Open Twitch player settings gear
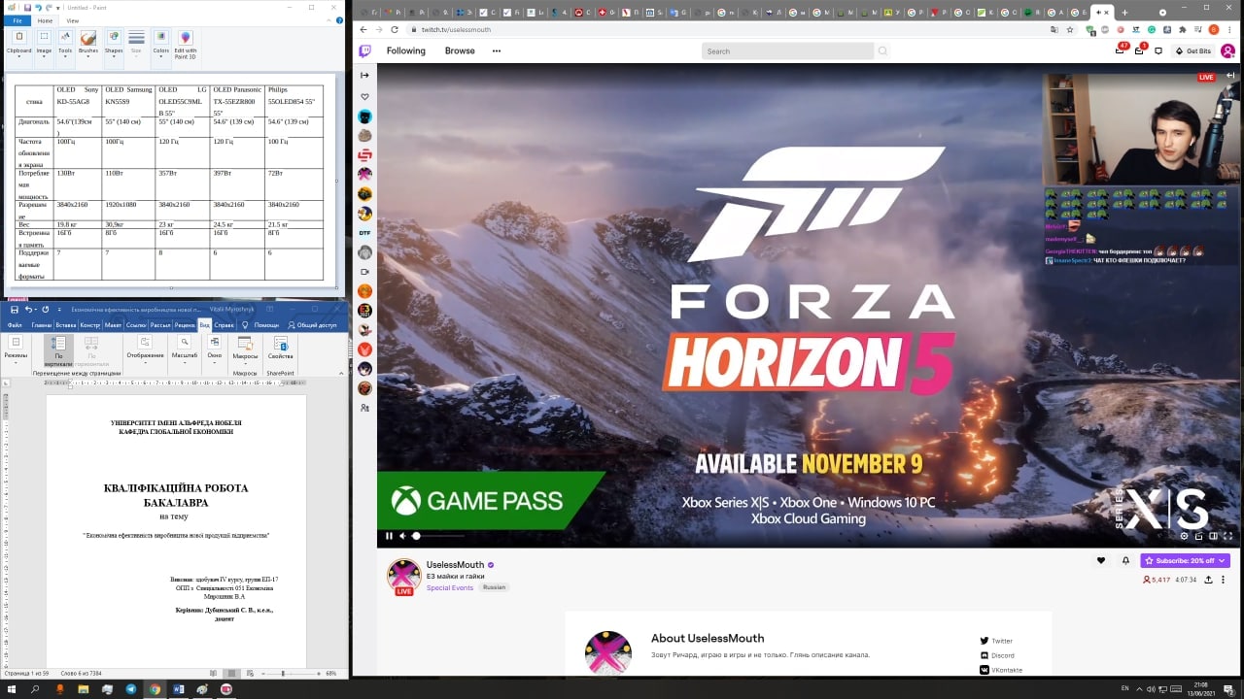This screenshot has height=699, width=1244. (1184, 536)
